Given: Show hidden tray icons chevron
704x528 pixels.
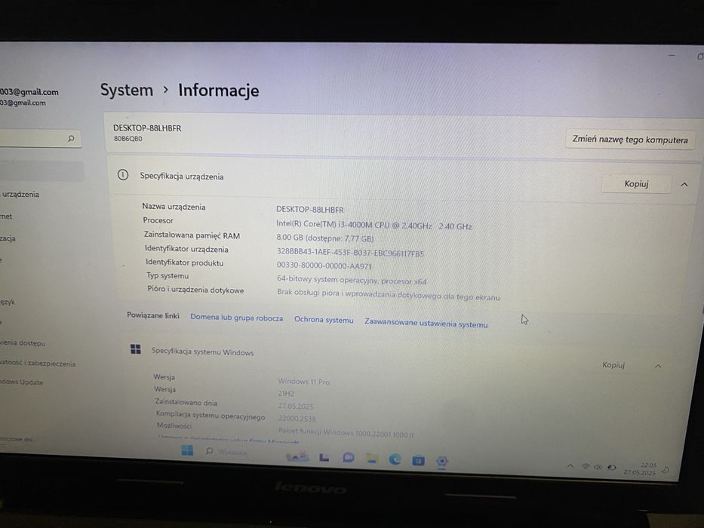Looking at the screenshot, I should pos(570,466).
